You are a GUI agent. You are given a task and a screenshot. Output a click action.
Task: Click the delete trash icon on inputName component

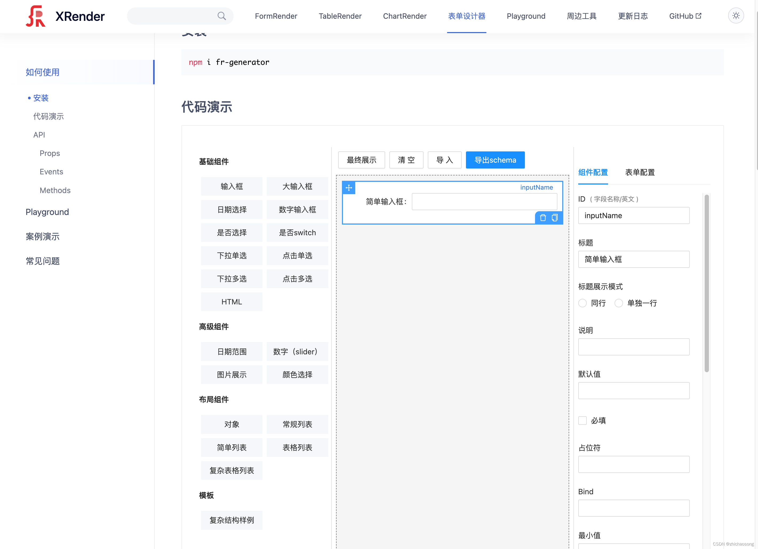(x=542, y=217)
